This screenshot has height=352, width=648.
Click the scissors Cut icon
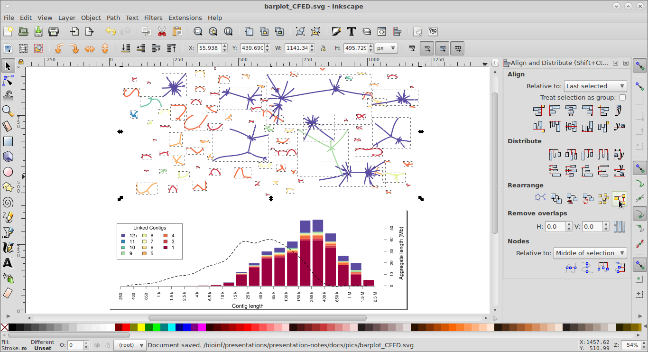162,32
